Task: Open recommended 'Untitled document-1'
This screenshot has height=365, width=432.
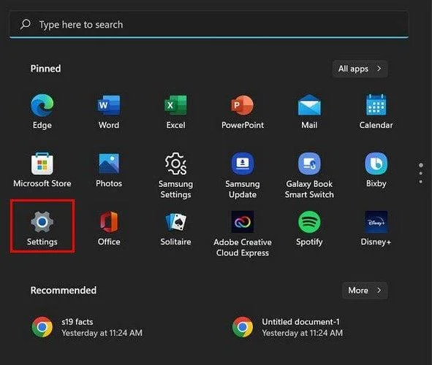Action: coord(288,327)
